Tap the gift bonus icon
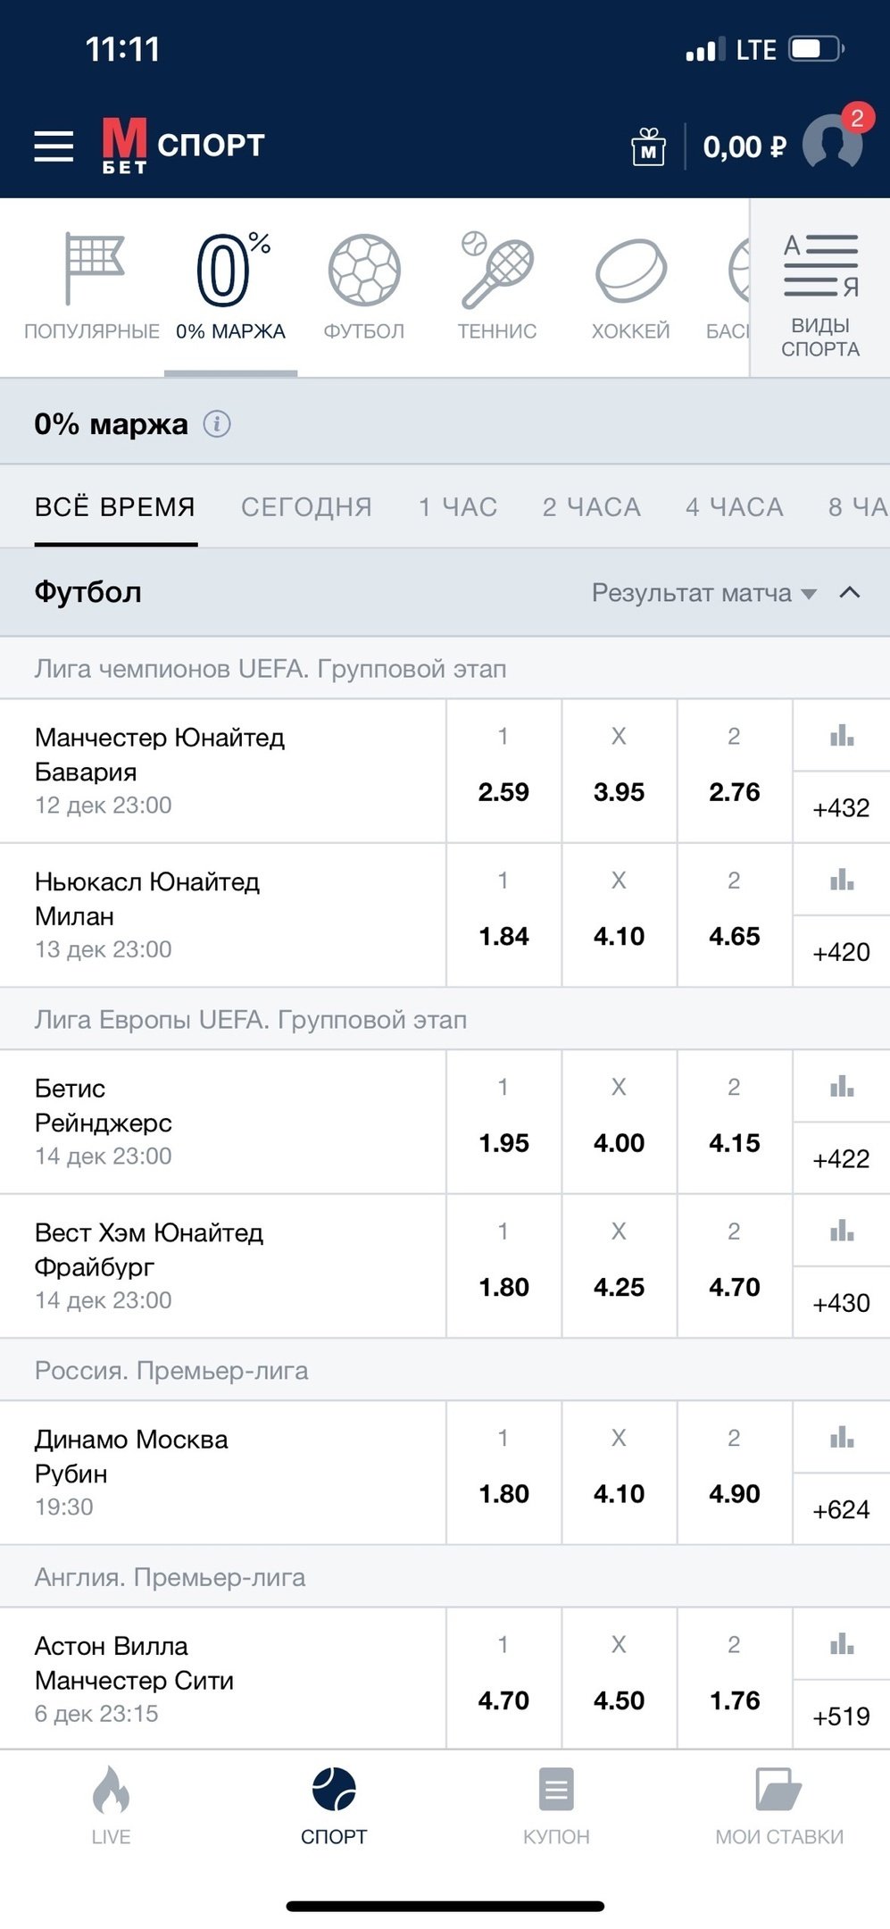 pos(648,147)
